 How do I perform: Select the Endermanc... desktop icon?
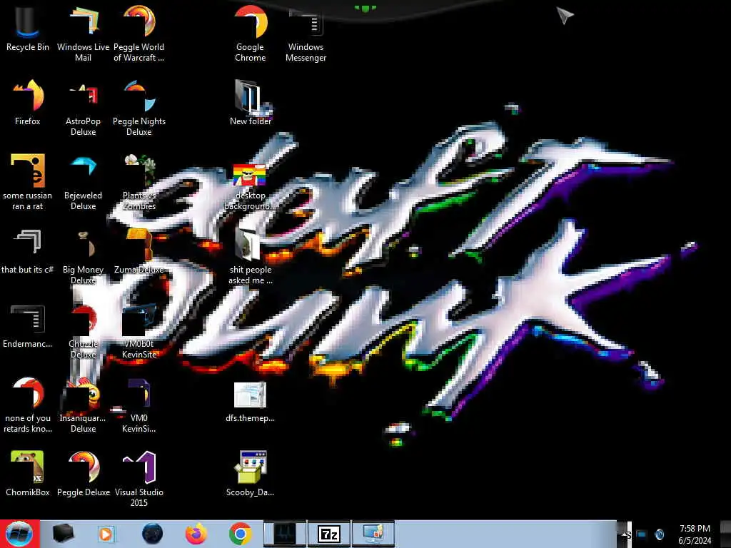[28, 325]
